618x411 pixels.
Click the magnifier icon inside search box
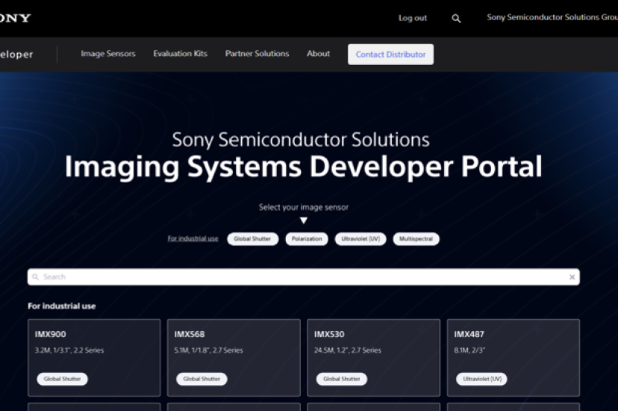36,277
